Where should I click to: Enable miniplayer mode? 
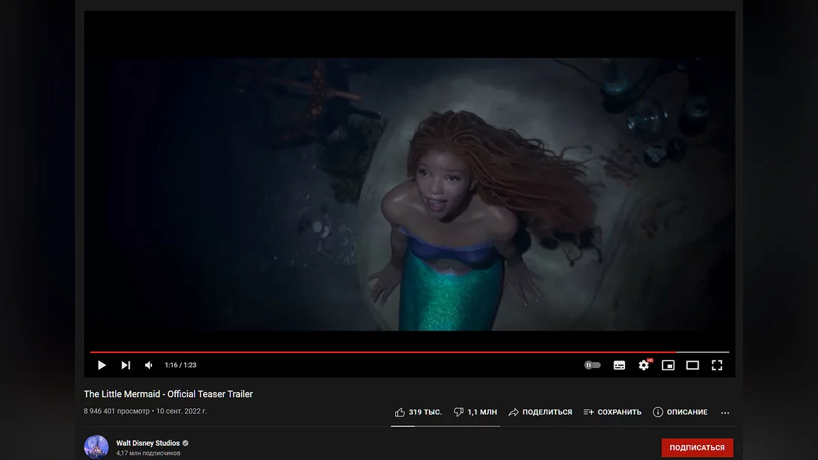668,365
